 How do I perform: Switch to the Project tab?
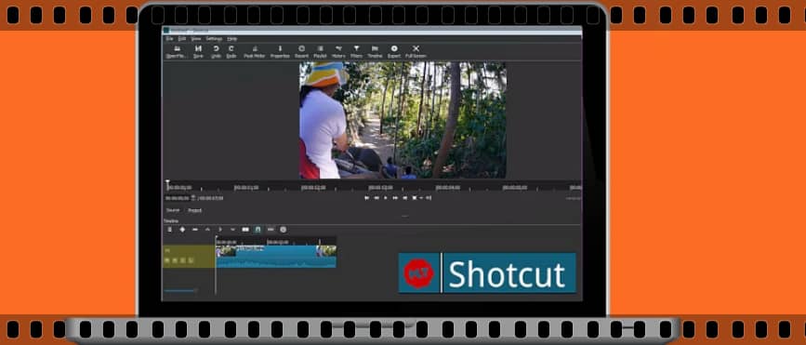[x=194, y=210]
